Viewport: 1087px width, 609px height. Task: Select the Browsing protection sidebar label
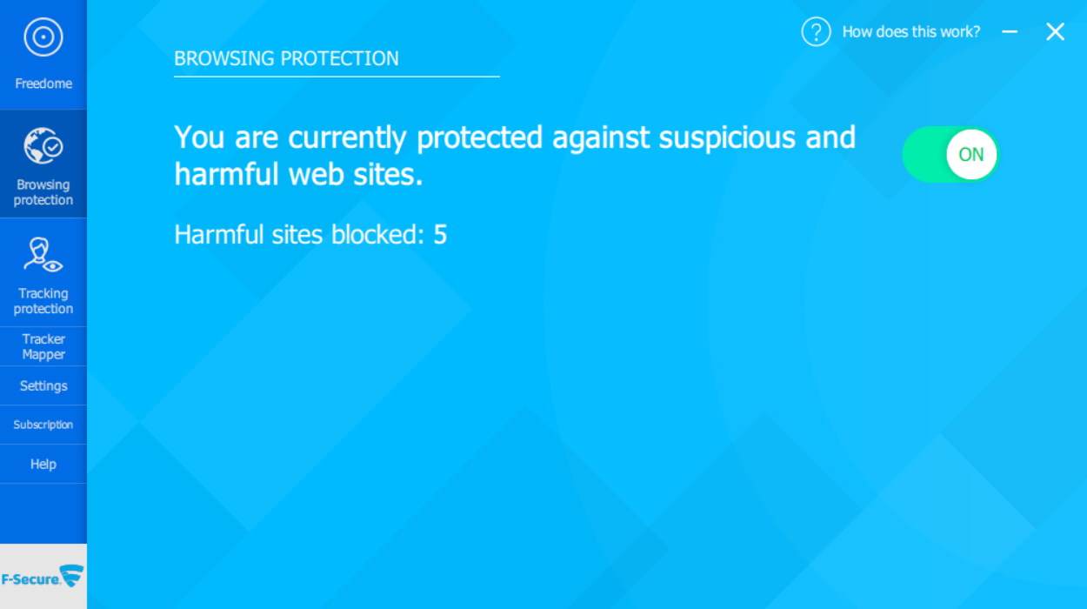tap(43, 192)
